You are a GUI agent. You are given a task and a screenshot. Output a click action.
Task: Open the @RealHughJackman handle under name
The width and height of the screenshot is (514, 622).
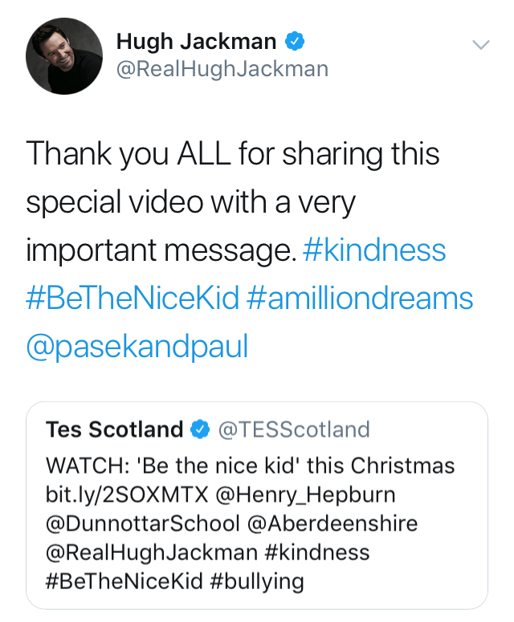pos(222,69)
